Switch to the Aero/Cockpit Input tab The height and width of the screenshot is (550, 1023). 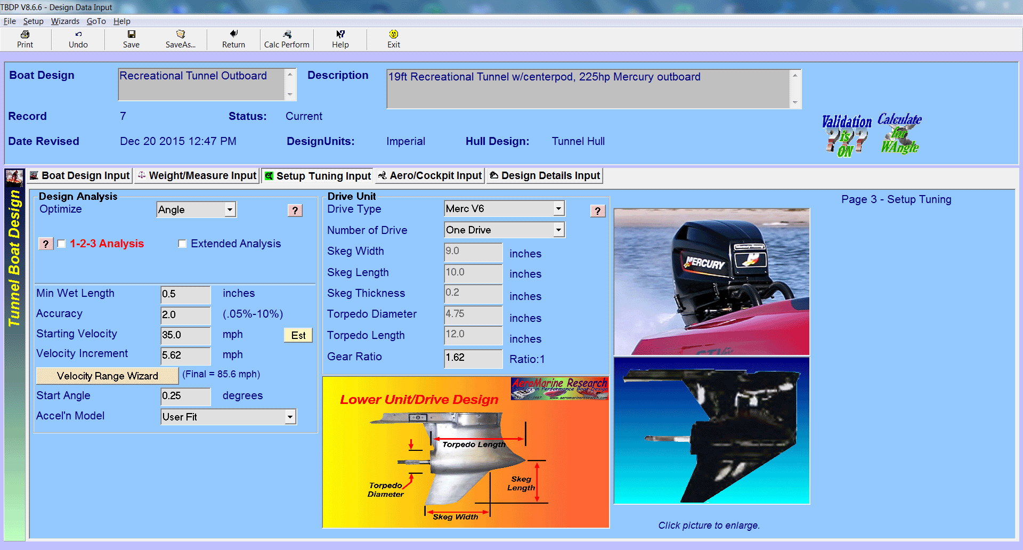point(429,175)
